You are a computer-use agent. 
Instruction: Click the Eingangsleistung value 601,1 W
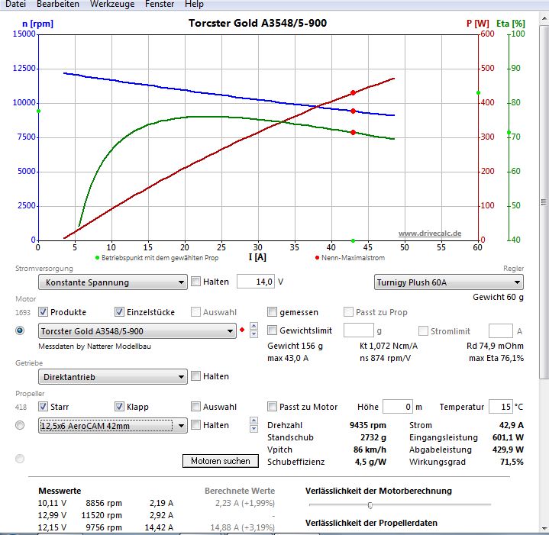[x=508, y=437]
